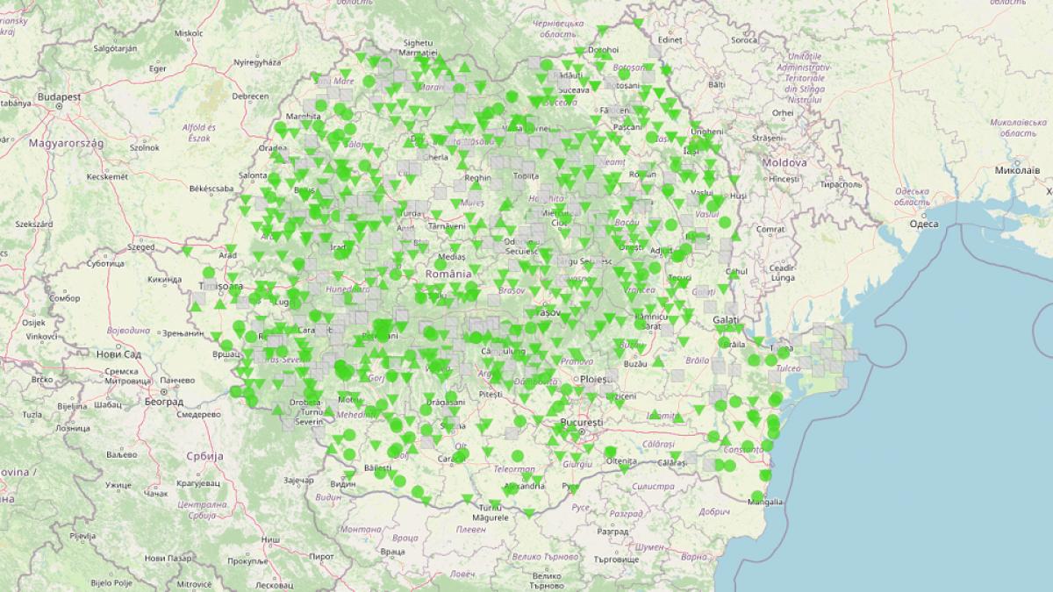Click the green triangle marker near Reghin
This screenshot has width=1053, height=592.
pyautogui.click(x=476, y=186)
